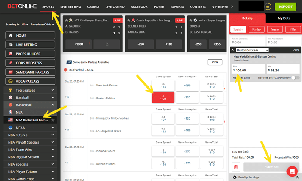Image resolution: width=302 pixels, height=181 pixels.
Task: Expand NBA Futures
Action: point(30,135)
